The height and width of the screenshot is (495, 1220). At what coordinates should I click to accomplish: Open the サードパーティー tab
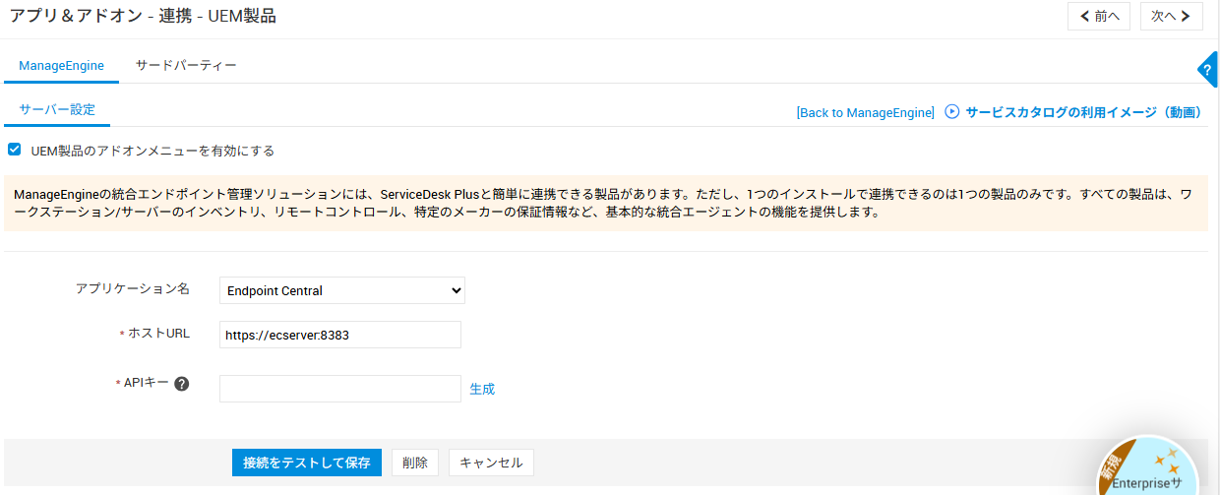coord(186,66)
